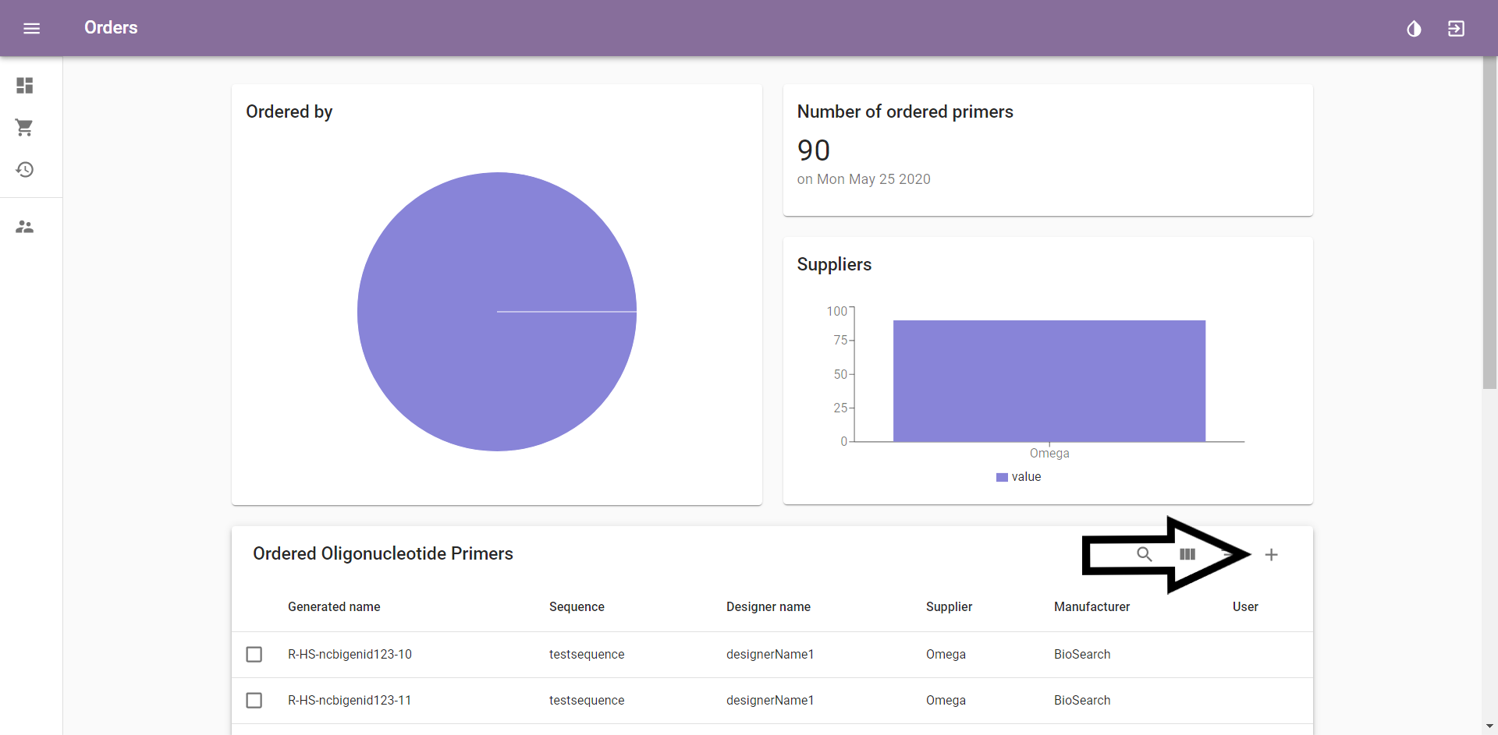Sort by Supplier column header
The height and width of the screenshot is (735, 1498).
[x=949, y=606]
